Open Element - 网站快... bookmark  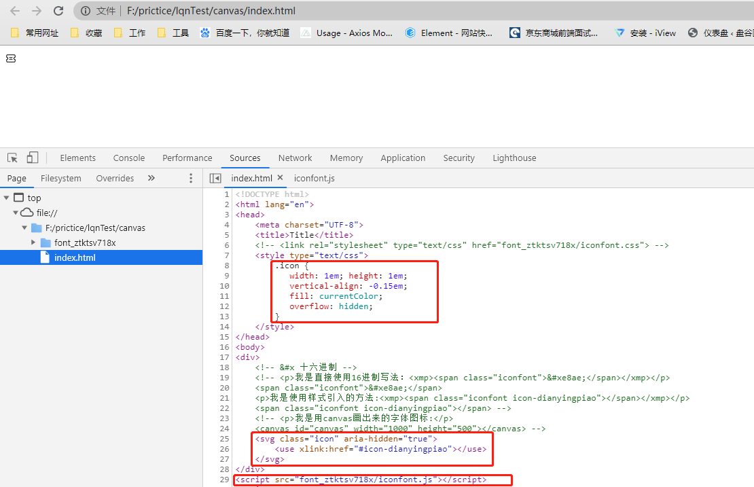click(449, 33)
